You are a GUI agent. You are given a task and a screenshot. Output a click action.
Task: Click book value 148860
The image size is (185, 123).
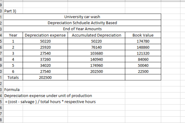pos(143,47)
